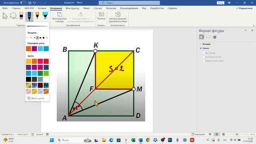
Task: Pick the bright green color swatch
Action: [46, 73]
